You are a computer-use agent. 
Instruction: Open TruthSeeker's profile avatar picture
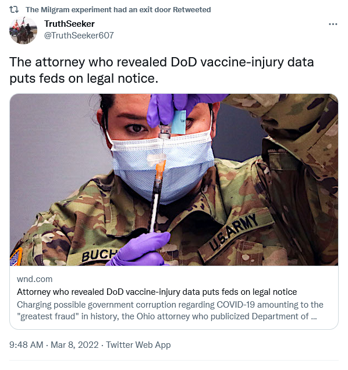pyautogui.click(x=23, y=30)
